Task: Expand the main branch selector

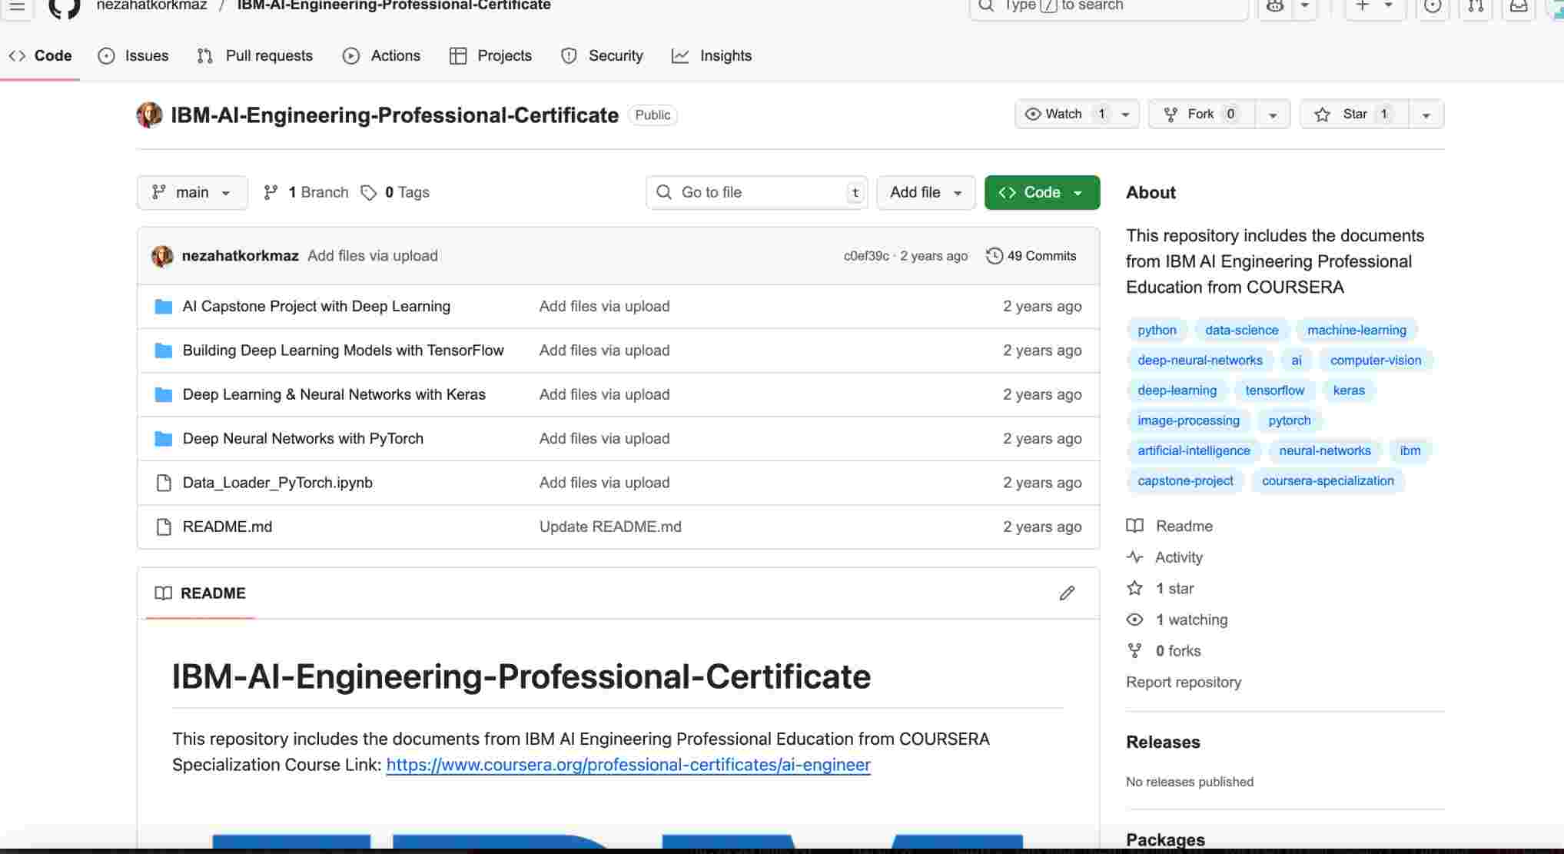Action: pos(192,192)
